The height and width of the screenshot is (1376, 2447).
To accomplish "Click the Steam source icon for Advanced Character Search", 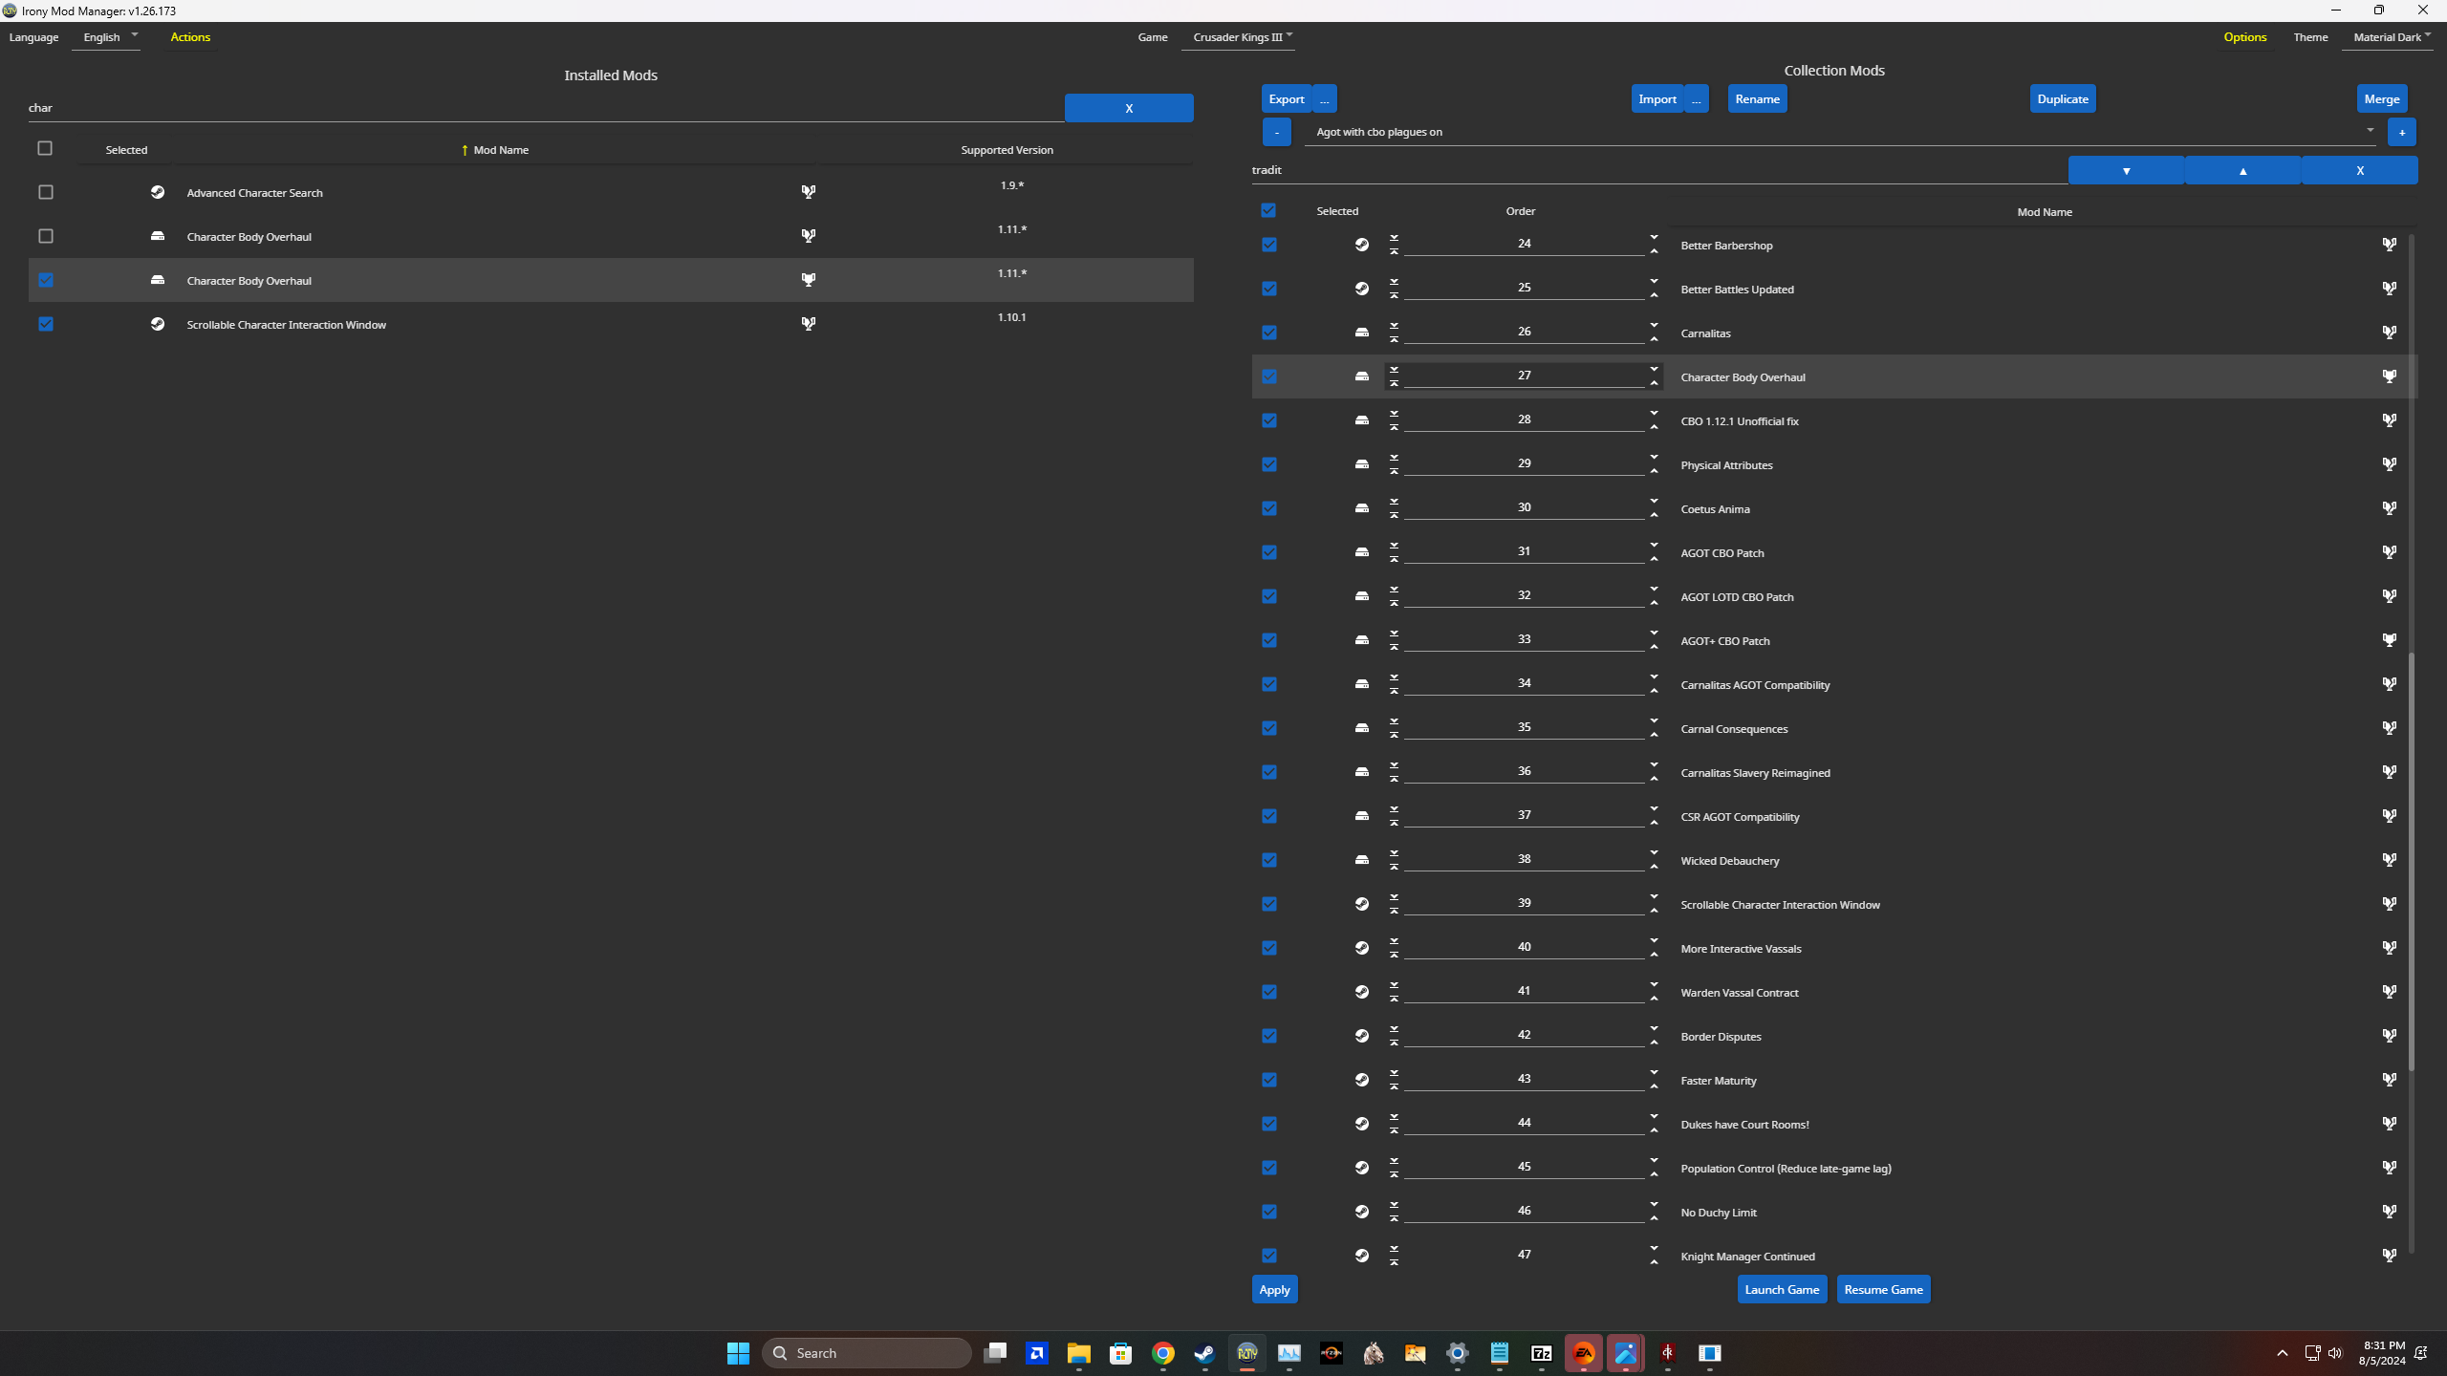I will 158,192.
